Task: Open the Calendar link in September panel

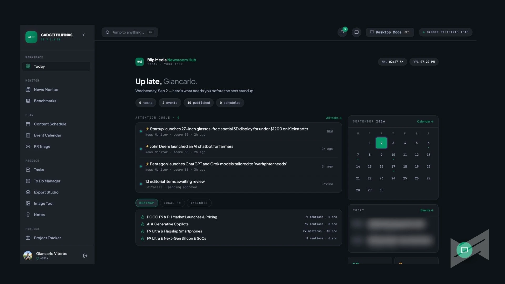Action: (425, 121)
